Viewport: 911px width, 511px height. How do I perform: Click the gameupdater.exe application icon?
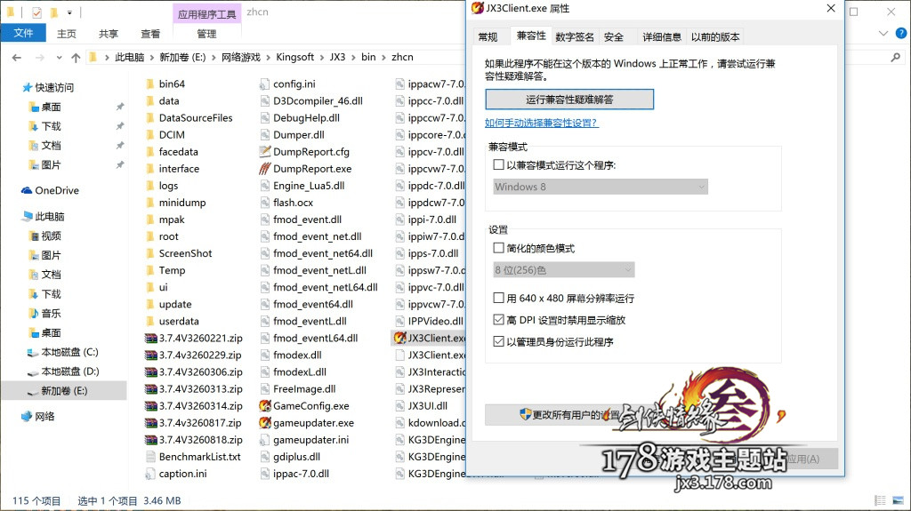coord(265,423)
